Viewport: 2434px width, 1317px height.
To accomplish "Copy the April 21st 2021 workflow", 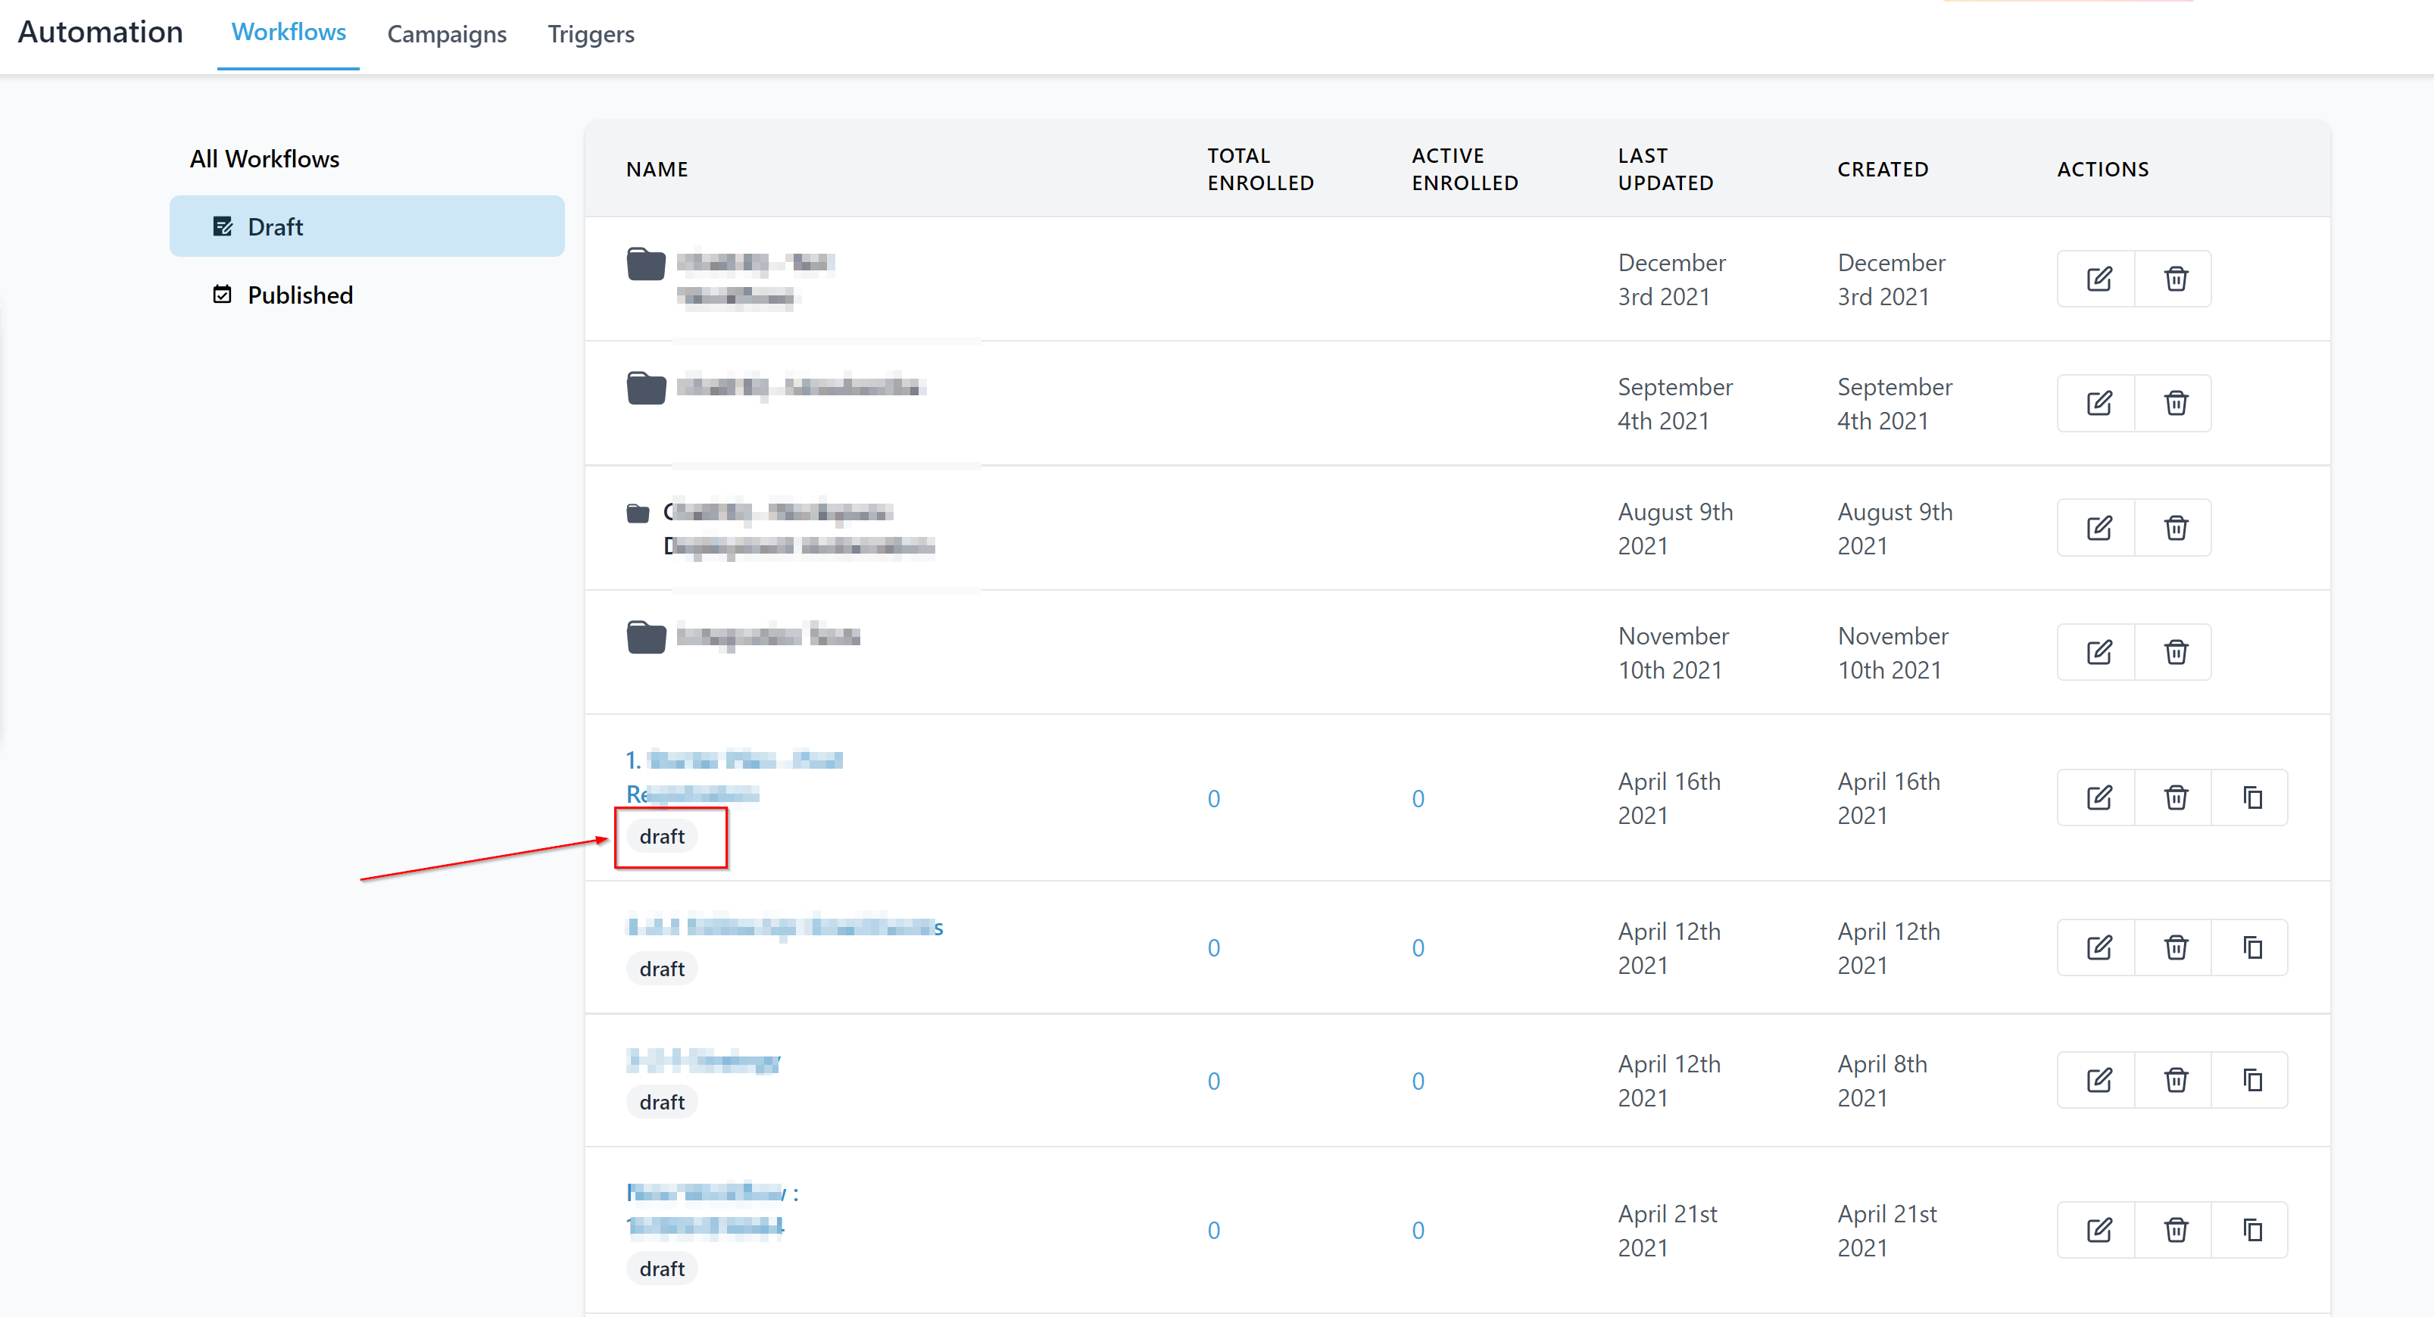I will tap(2251, 1230).
